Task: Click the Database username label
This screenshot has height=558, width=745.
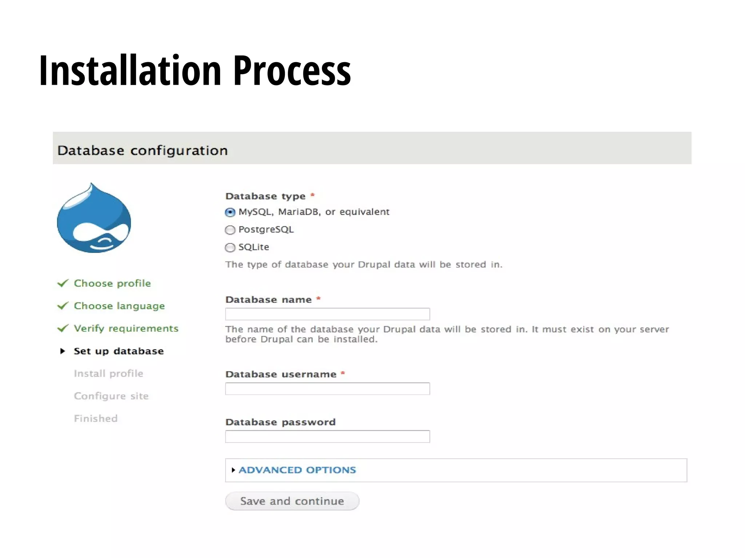Action: tap(281, 374)
